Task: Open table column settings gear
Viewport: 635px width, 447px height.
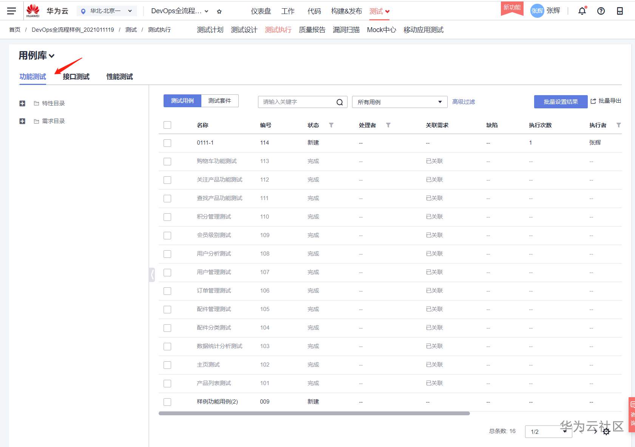Action: coord(606,432)
